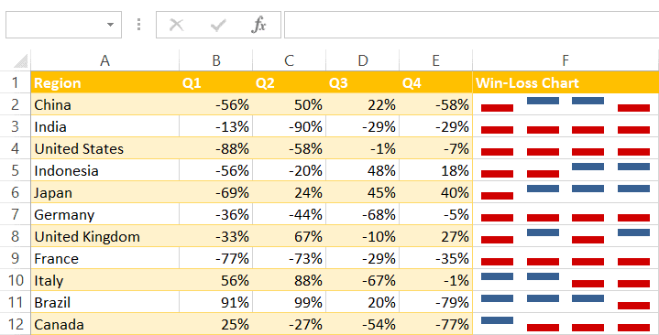Image resolution: width=659 pixels, height=335 pixels.
Task: Click United States Q1 value -88%
Action: coord(216,148)
